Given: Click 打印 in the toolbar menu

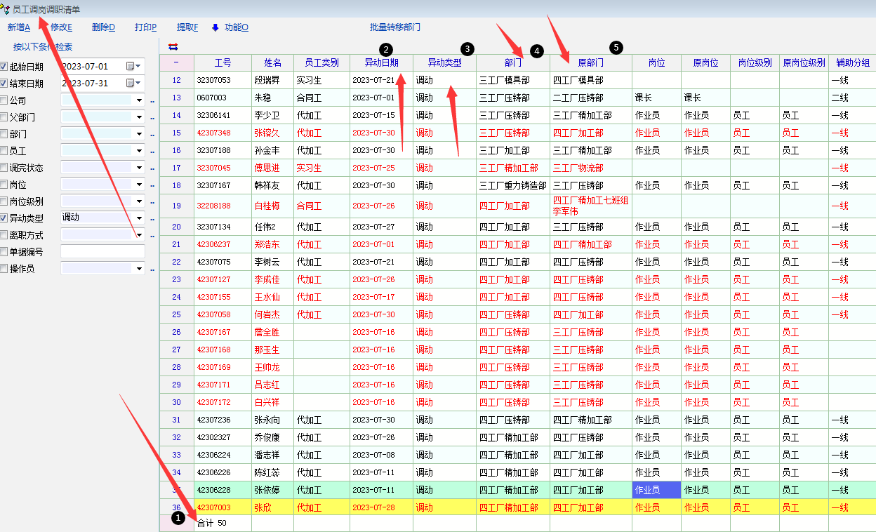Looking at the screenshot, I should (145, 27).
